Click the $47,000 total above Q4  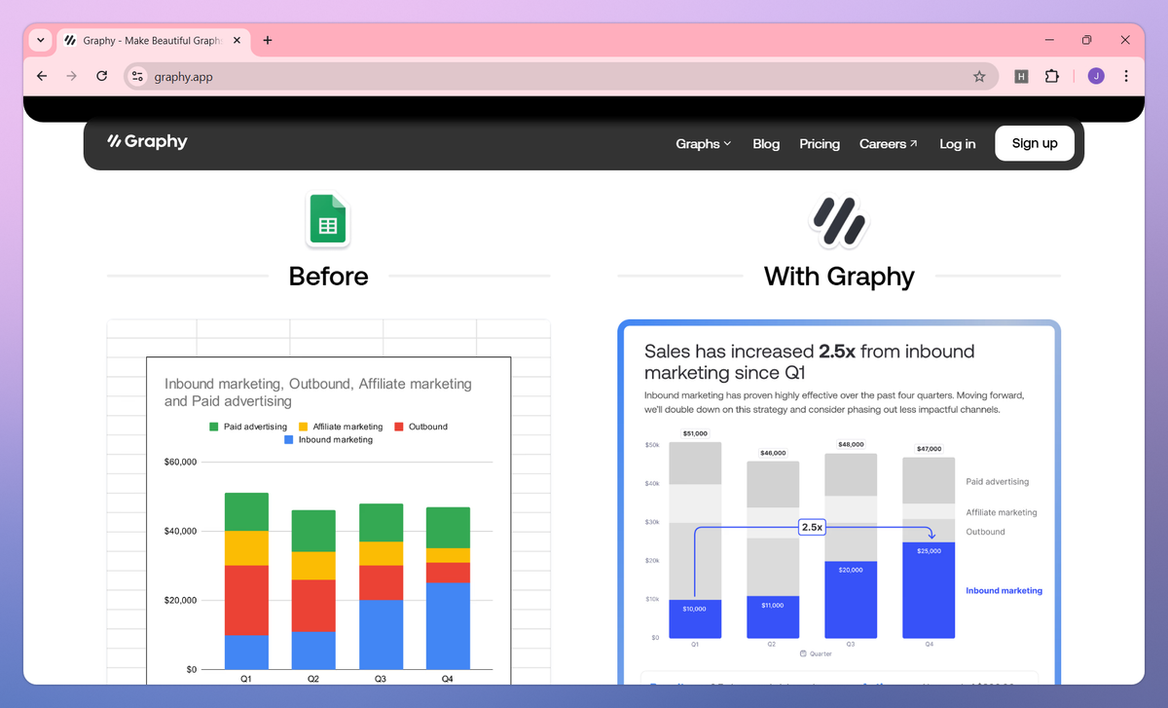[929, 449]
